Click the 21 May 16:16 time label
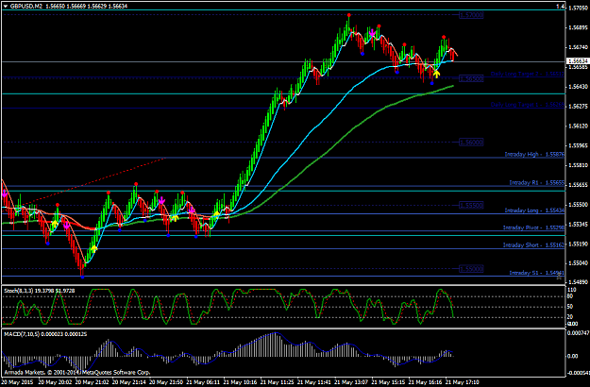Screen dimensions: 590x387 pos(427,382)
